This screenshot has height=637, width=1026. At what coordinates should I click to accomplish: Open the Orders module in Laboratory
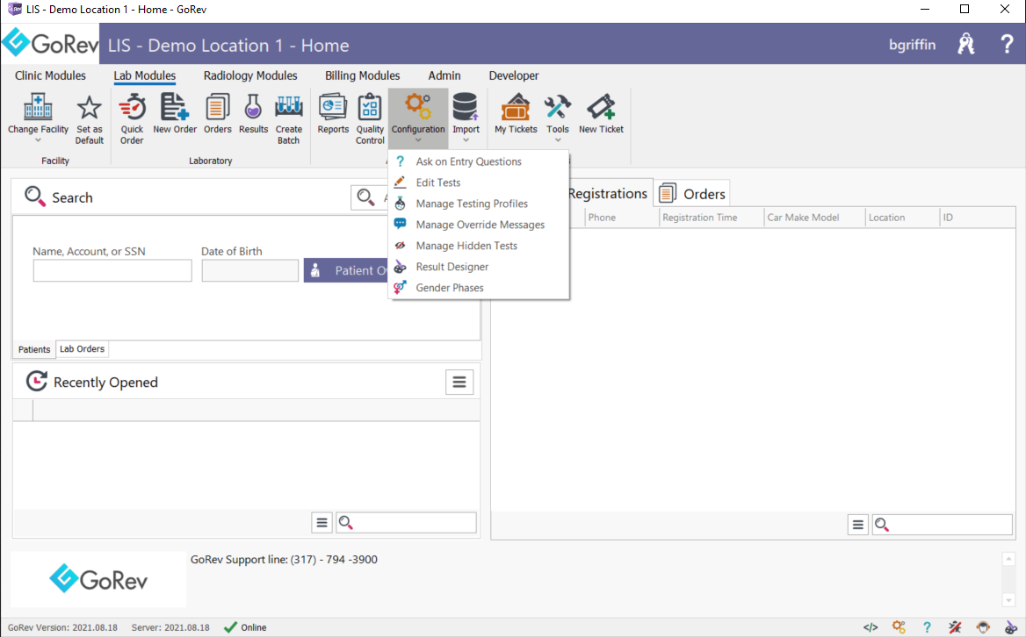click(x=217, y=114)
